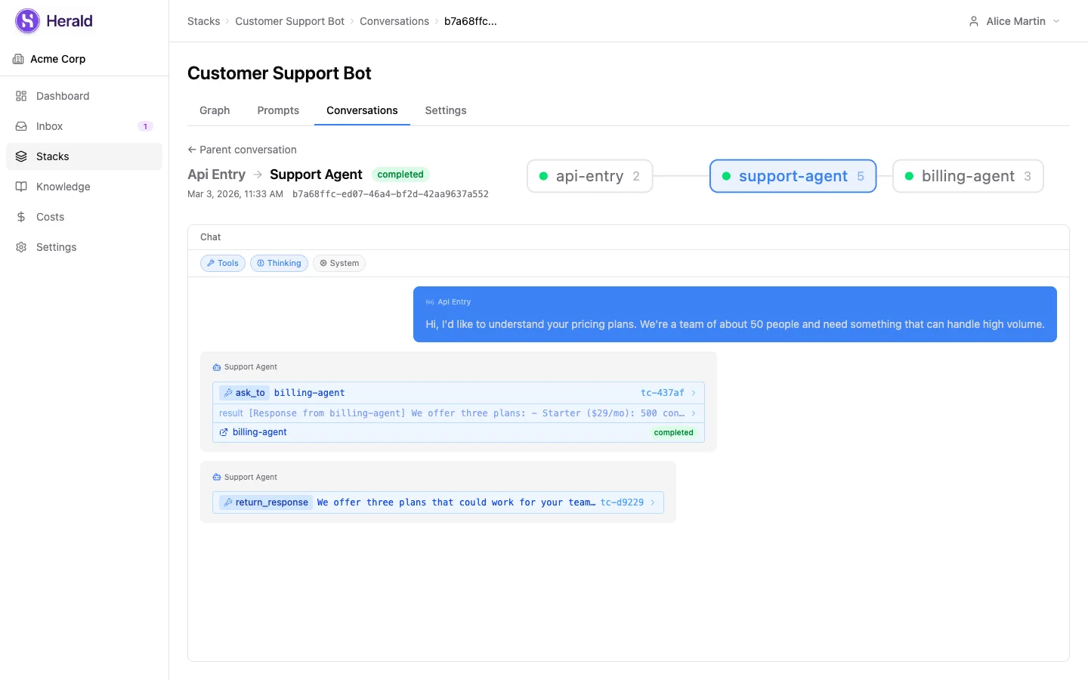
Task: Click the user profile icon near Alice Martin
Action: click(973, 21)
